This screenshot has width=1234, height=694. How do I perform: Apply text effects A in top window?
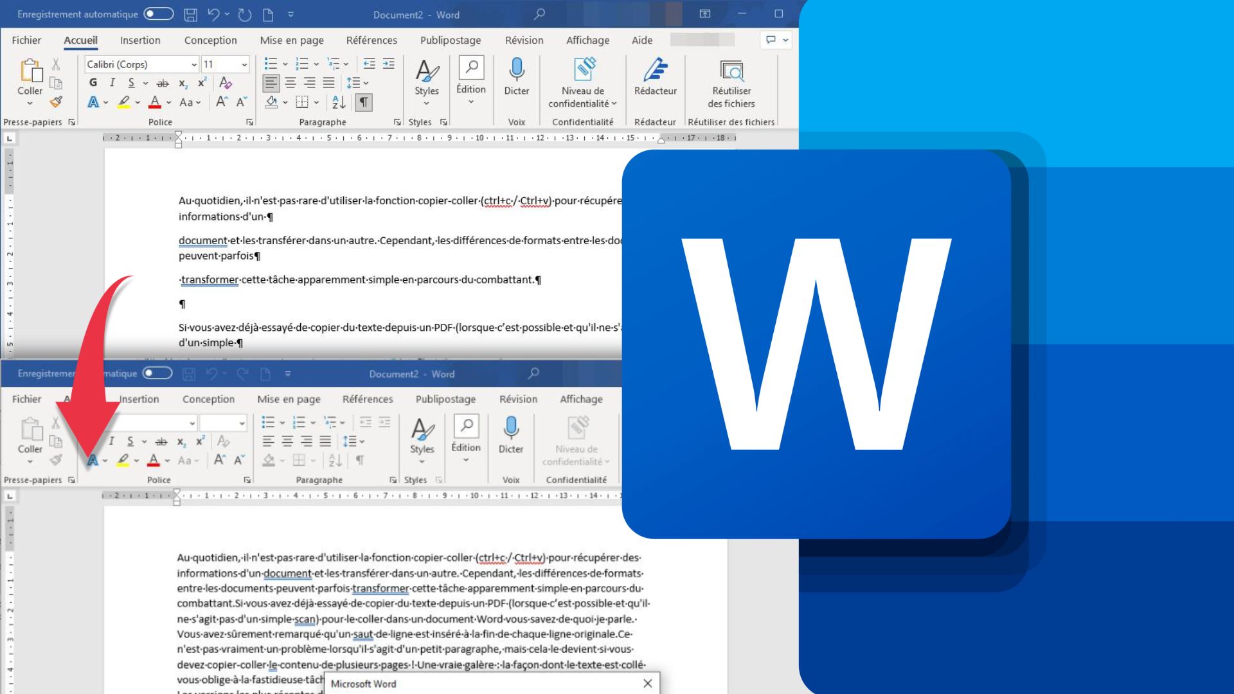click(93, 102)
